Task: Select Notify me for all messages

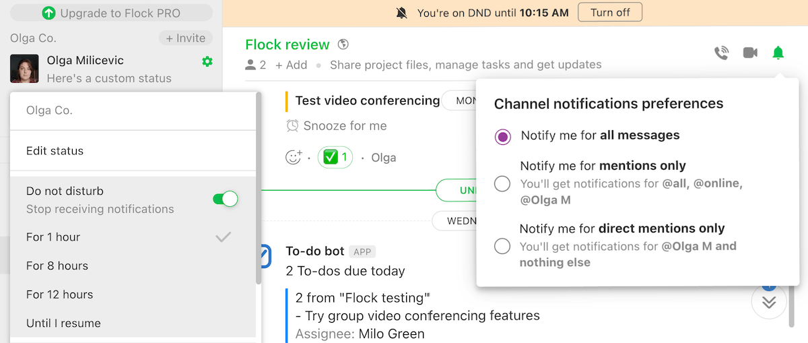Action: point(502,137)
